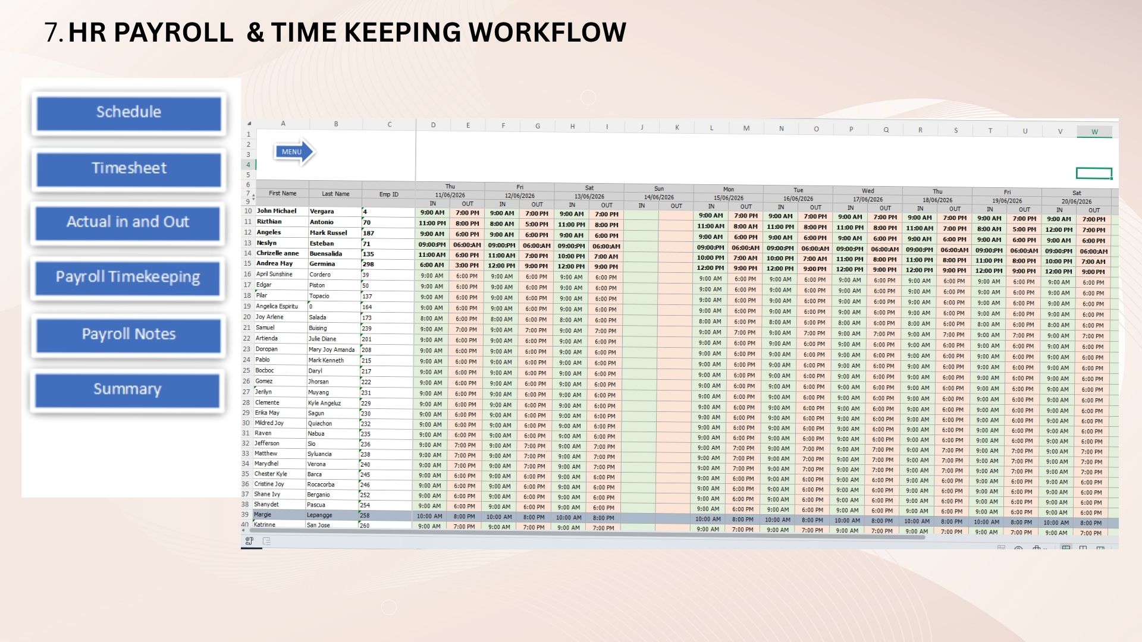Screen dimensions: 1142x642
Task: Click the blue MENU arrow icon
Action: [x=294, y=152]
